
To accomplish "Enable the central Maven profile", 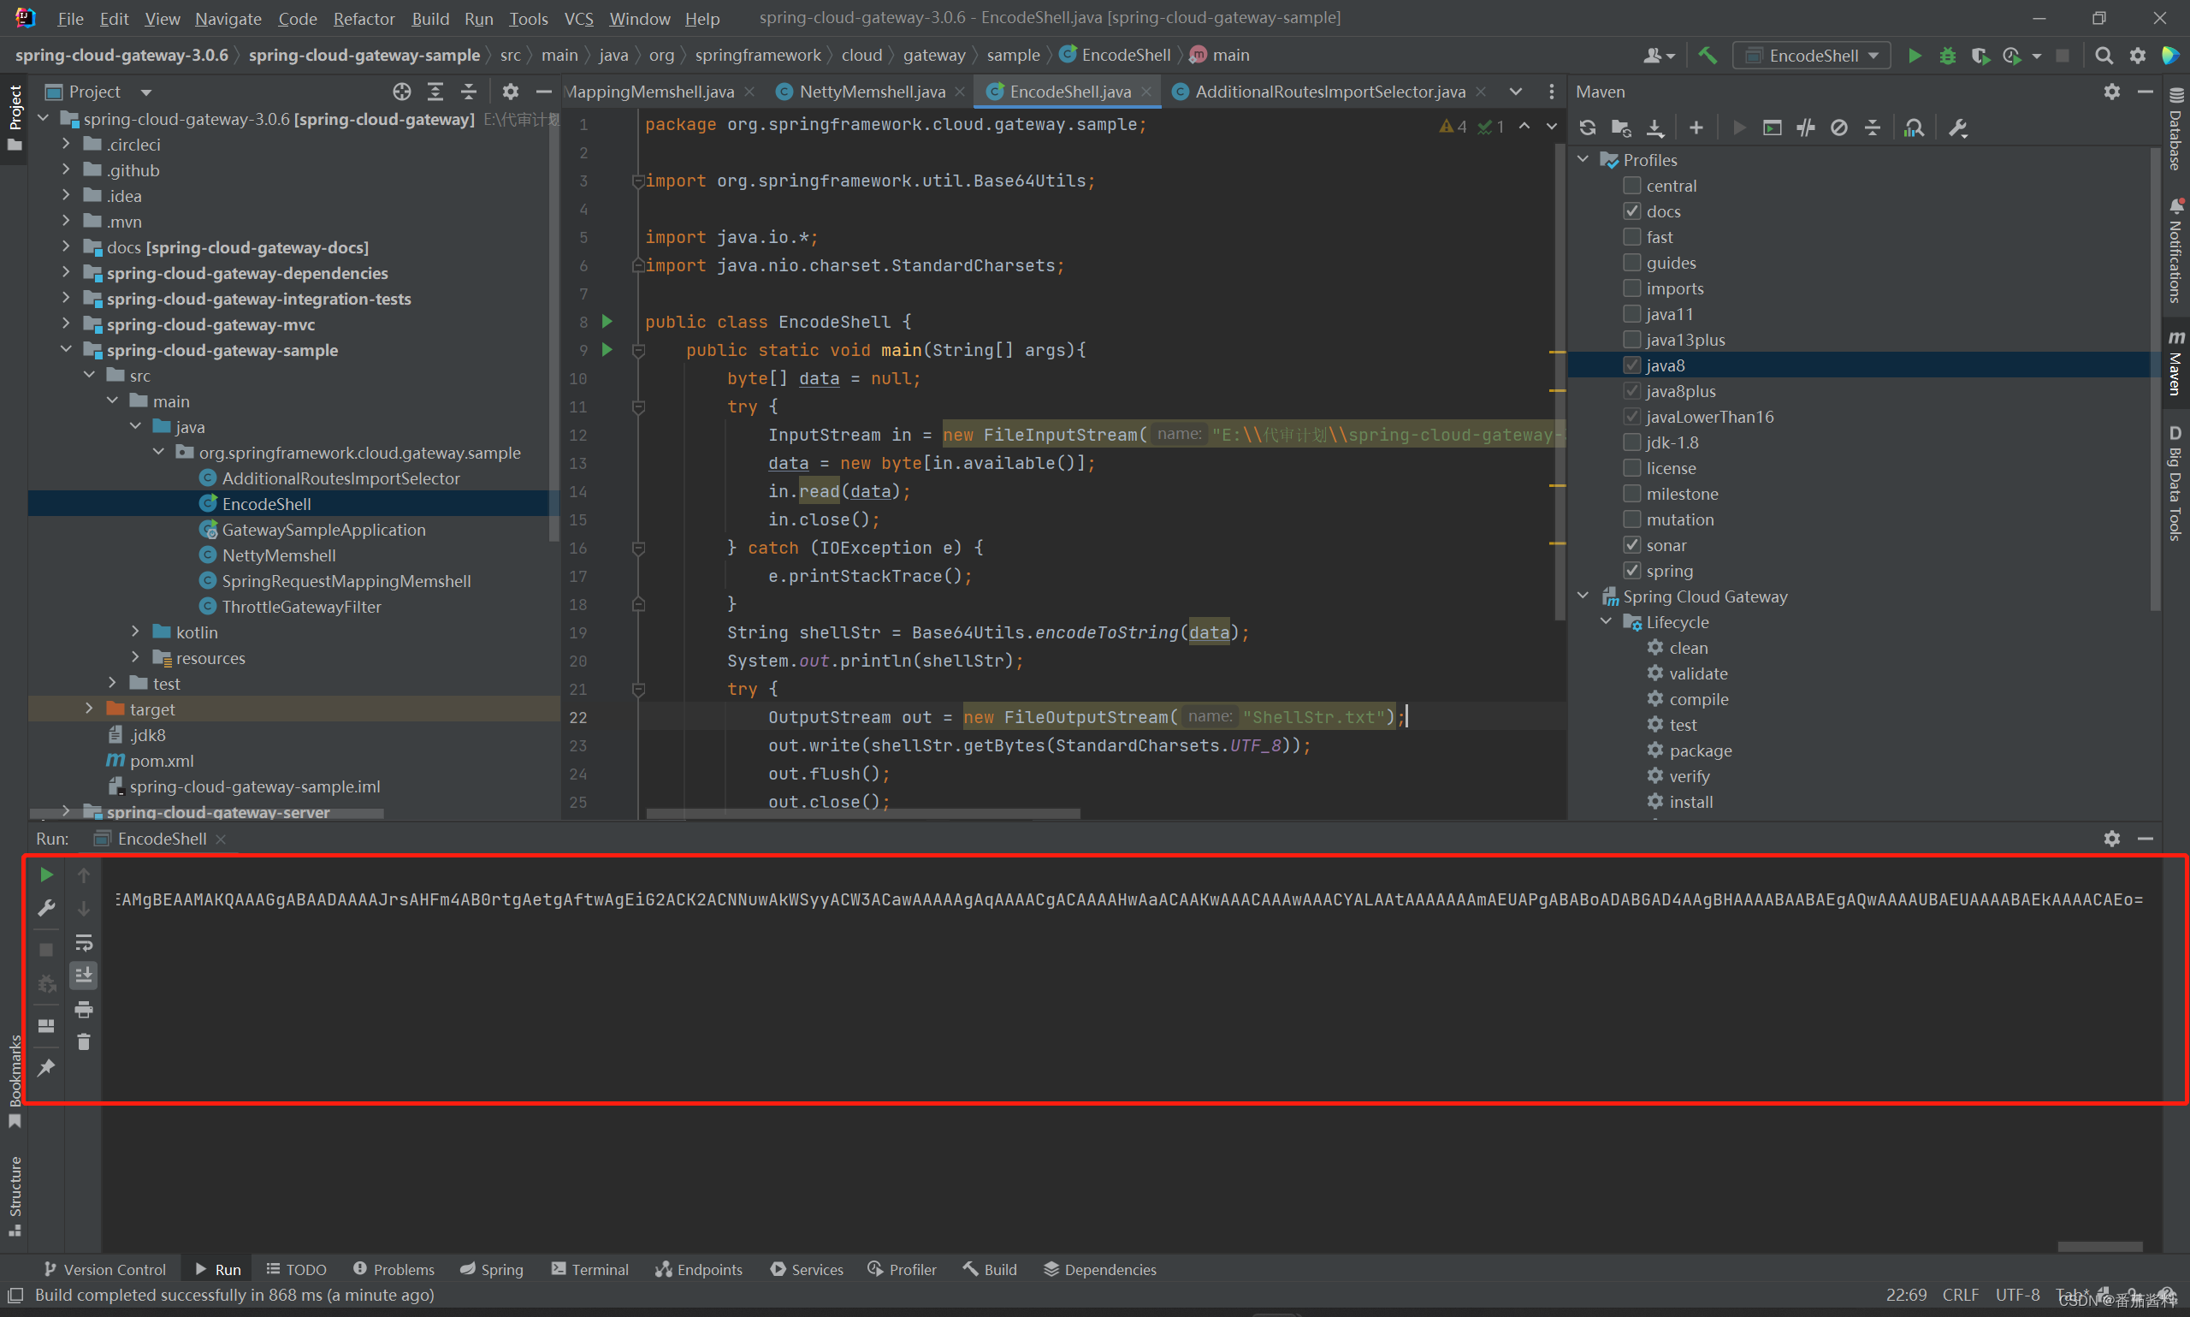I will [x=1631, y=186].
